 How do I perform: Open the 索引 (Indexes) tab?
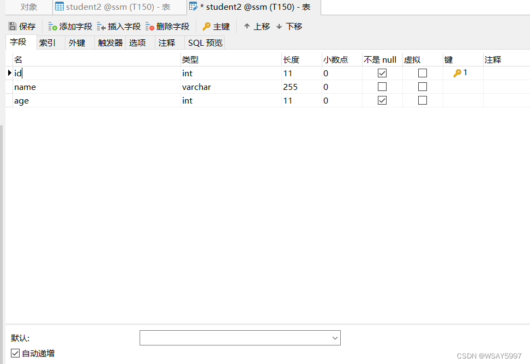point(50,43)
